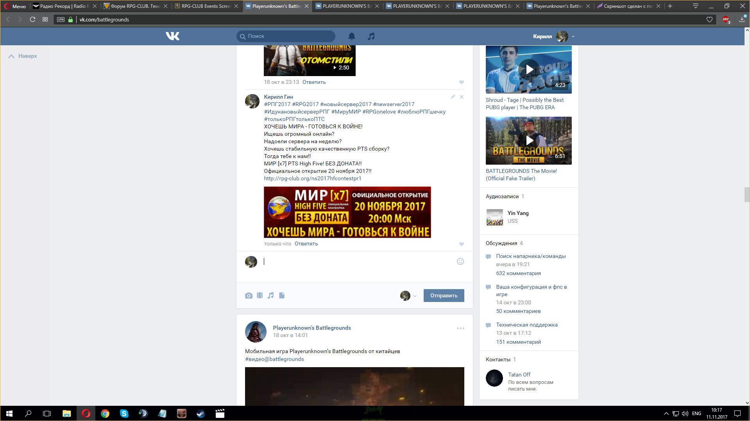The width and height of the screenshot is (750, 421).
Task: Open Windows Start menu
Action: point(9,414)
